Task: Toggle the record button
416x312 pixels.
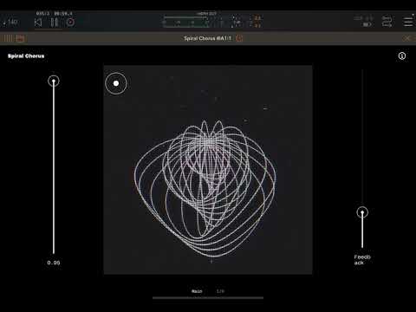Action: click(70, 23)
